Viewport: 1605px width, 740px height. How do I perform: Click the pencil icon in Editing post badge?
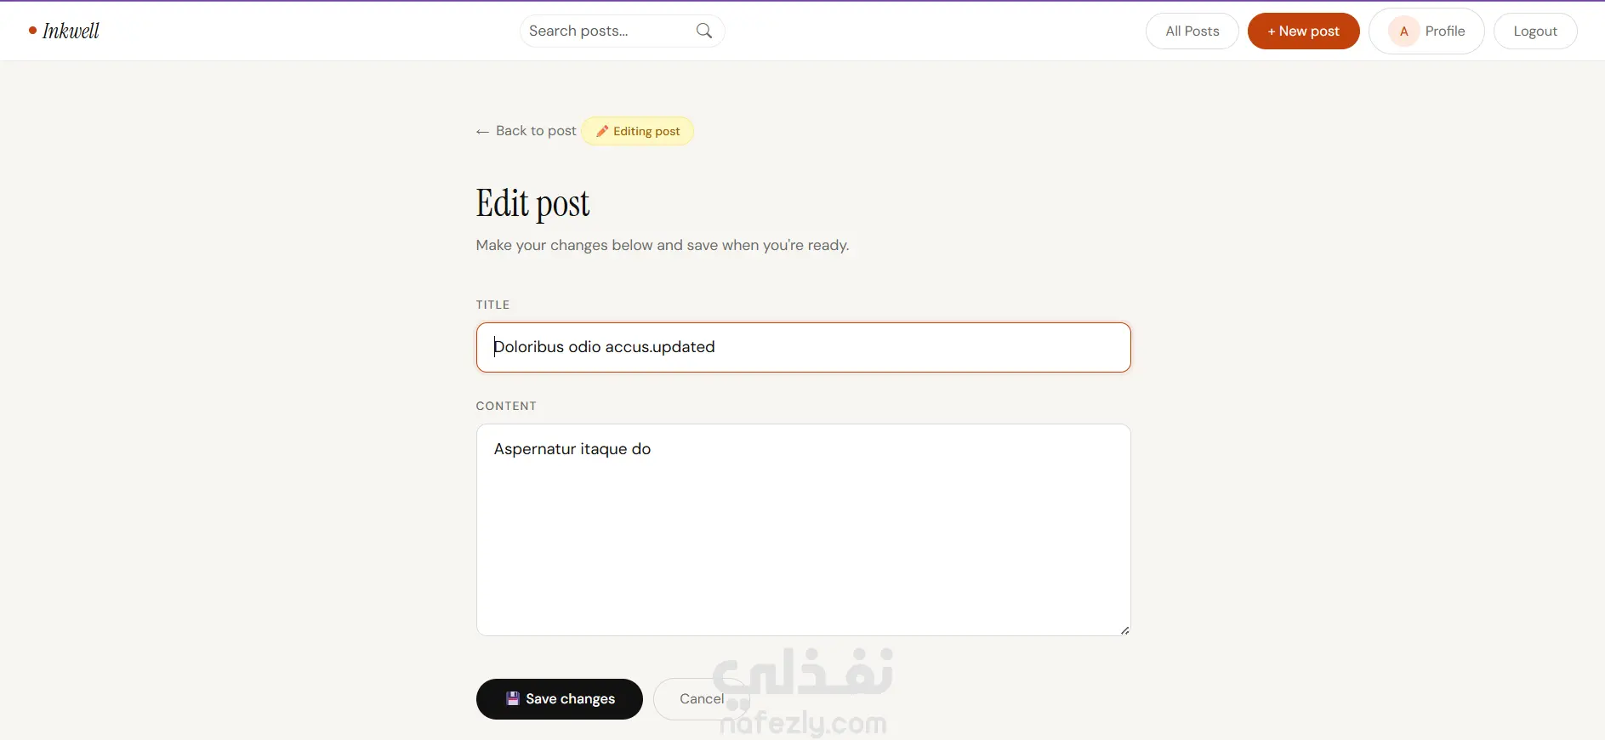(602, 131)
